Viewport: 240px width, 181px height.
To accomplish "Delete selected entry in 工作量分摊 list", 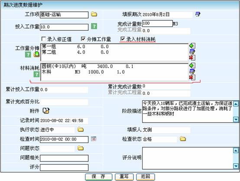I will click(192, 58).
